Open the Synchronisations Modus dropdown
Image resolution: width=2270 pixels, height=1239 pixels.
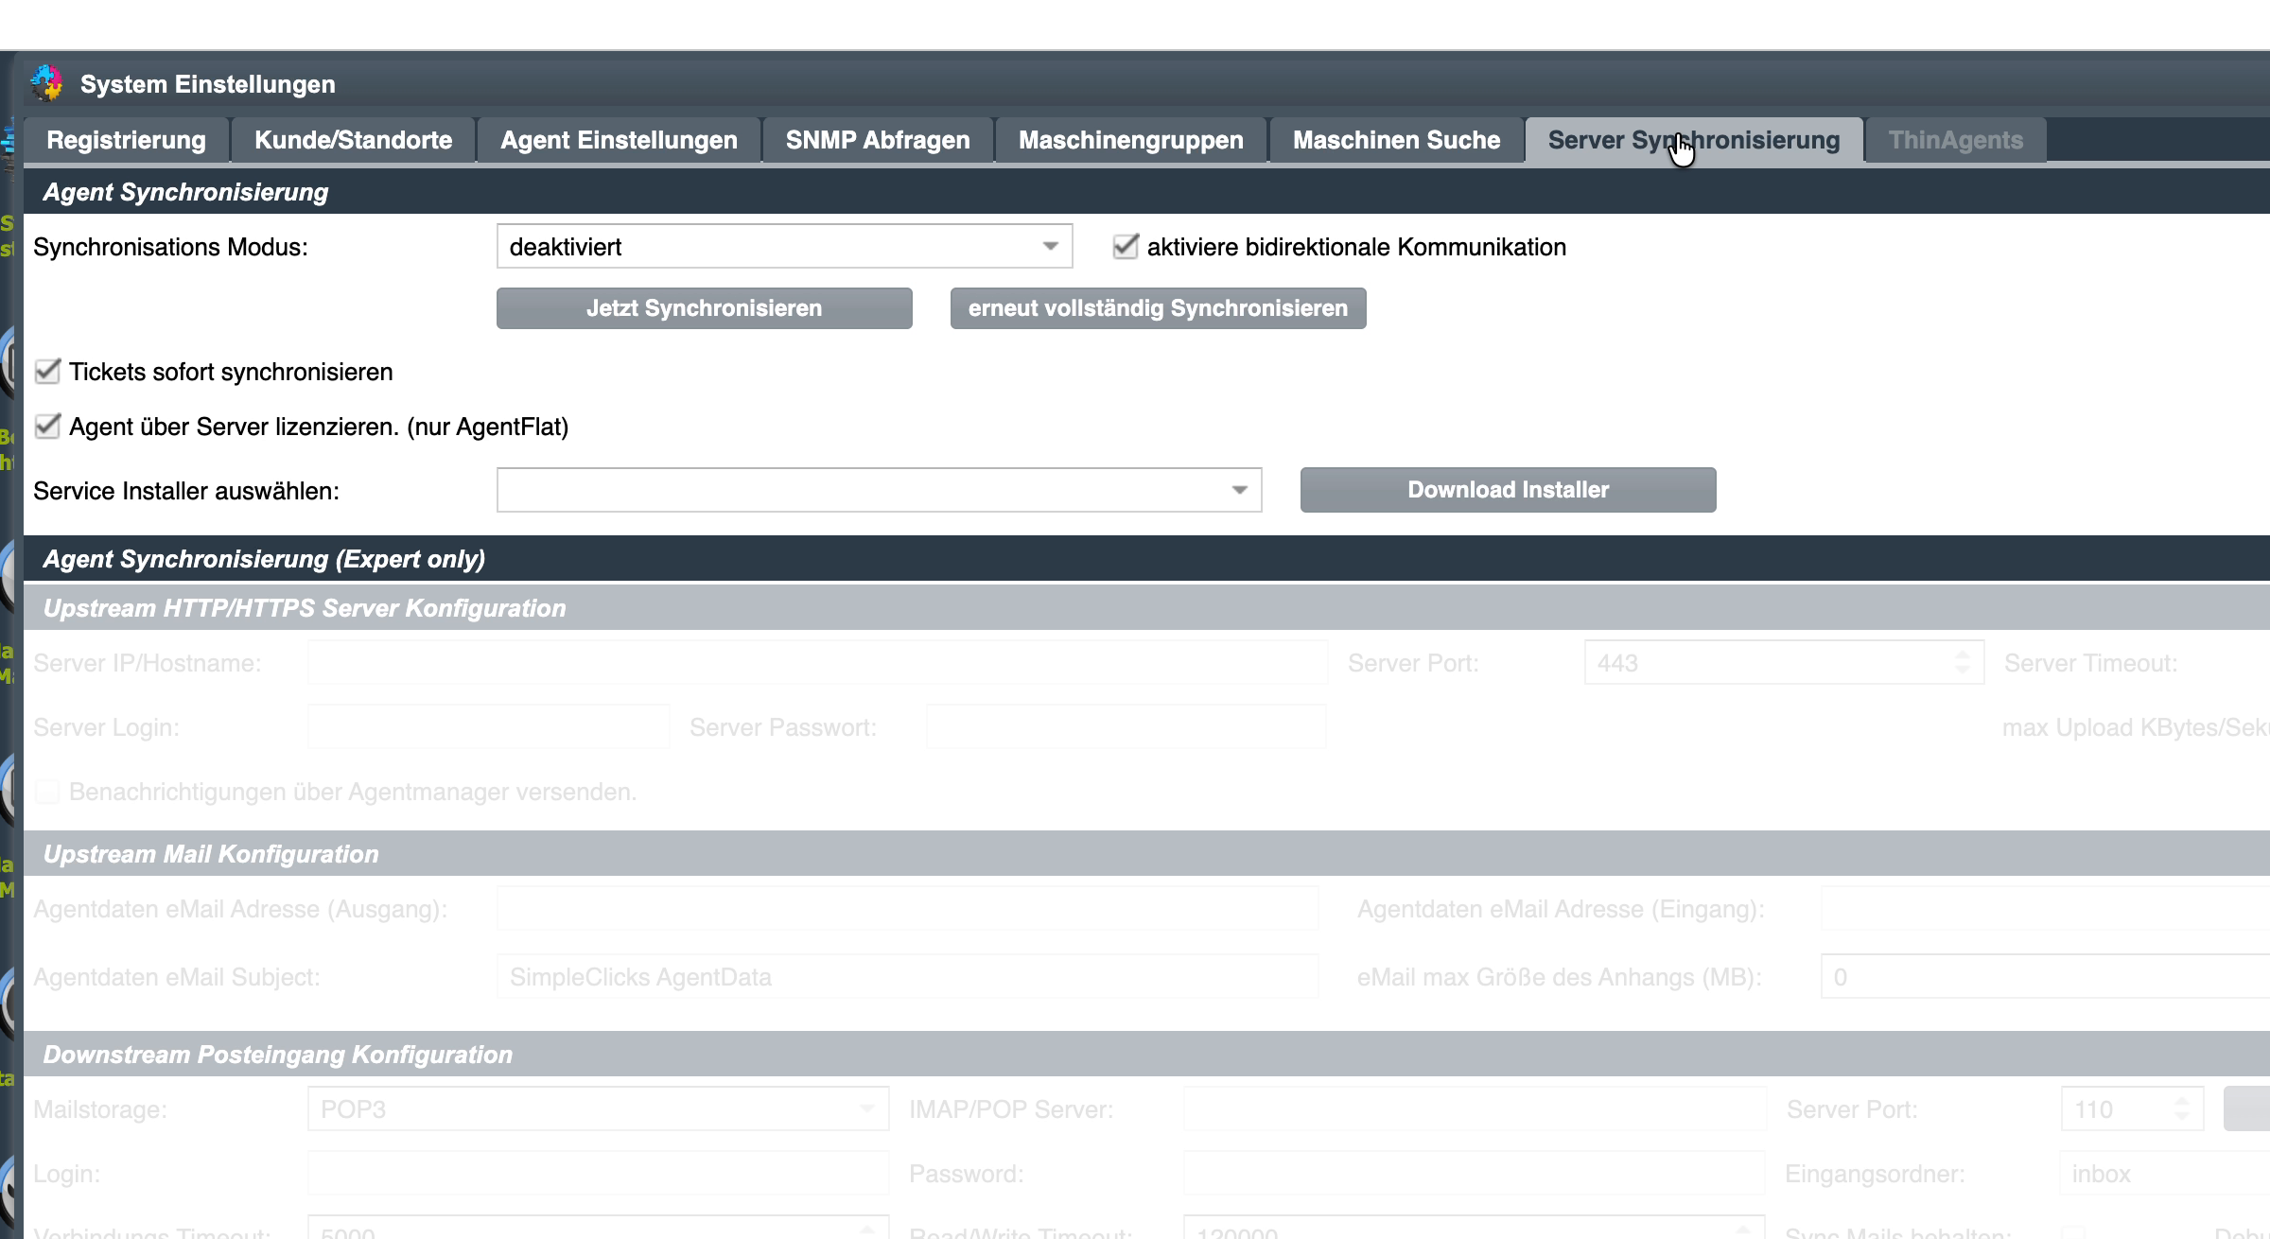point(785,247)
